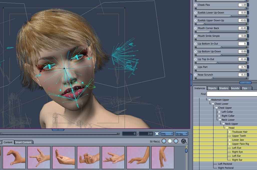This screenshot has width=257, height=170.
Task: Click the current frame field showing 0
Action: click(x=129, y=134)
